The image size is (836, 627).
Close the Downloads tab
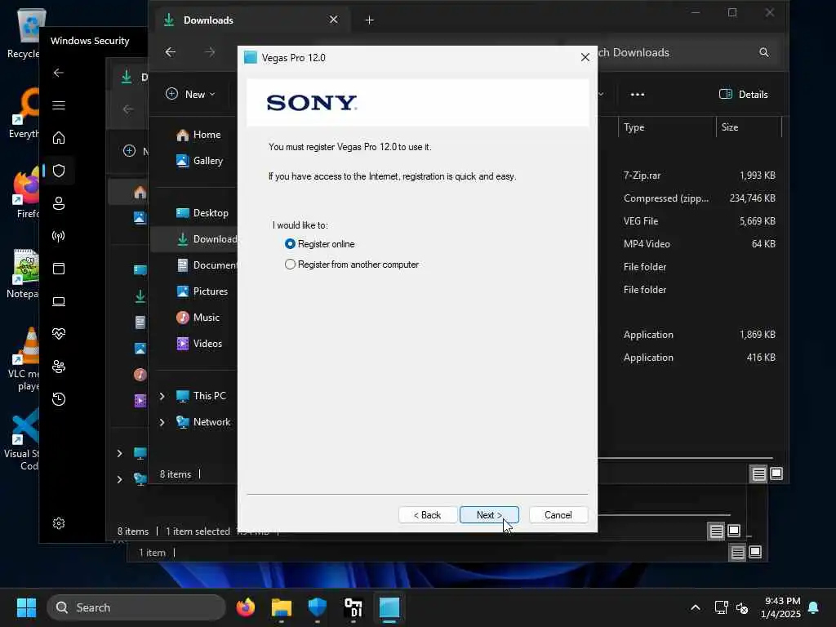[x=334, y=20]
